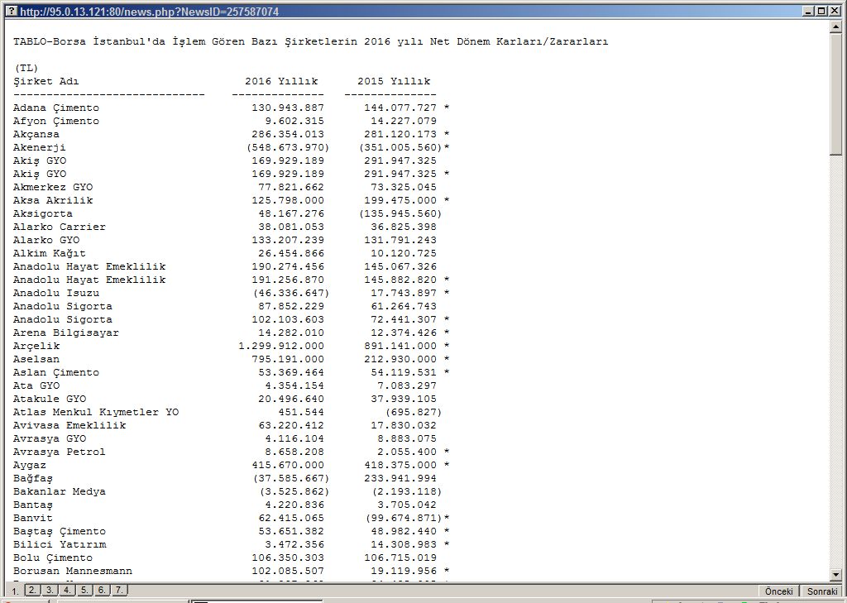The width and height of the screenshot is (847, 603).
Task: Click the value "795.191.000" for Aselsan
Action: 288,359
